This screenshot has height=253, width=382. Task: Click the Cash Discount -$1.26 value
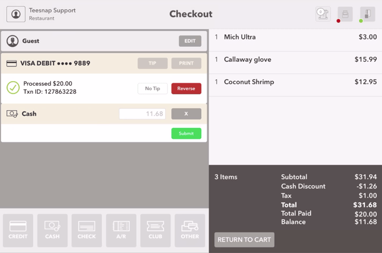[x=367, y=186]
